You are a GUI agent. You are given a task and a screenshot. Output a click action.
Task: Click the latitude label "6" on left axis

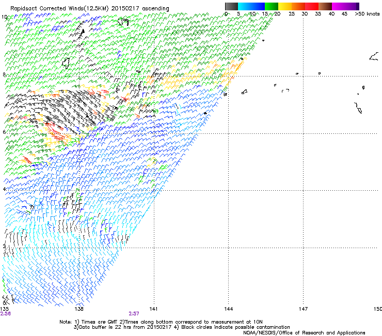(x=4, y=132)
